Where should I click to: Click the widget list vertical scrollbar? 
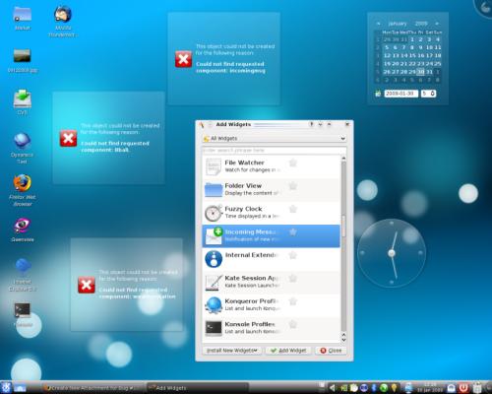tap(343, 246)
